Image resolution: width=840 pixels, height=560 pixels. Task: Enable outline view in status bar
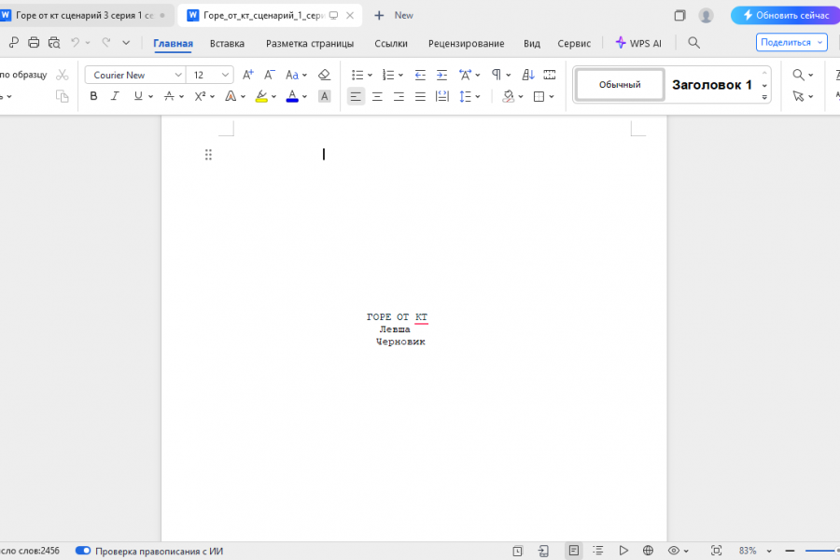click(x=598, y=551)
